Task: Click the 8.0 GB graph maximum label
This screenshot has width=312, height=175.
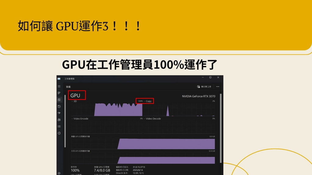Action: (212, 136)
